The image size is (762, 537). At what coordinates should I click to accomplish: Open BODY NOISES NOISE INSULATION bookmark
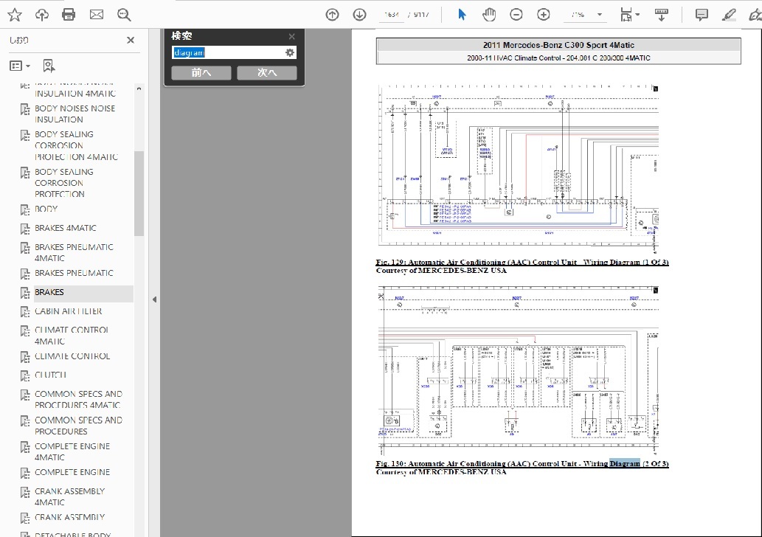point(75,114)
